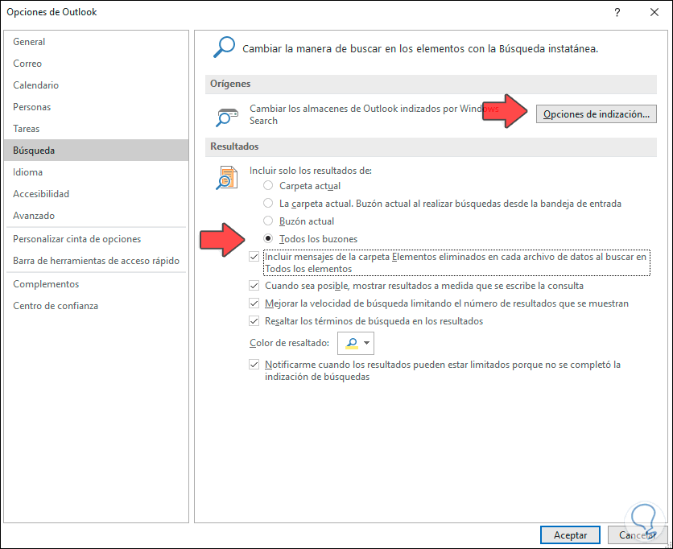The image size is (673, 549).
Task: Click the Aceptar button
Action: [x=570, y=535]
